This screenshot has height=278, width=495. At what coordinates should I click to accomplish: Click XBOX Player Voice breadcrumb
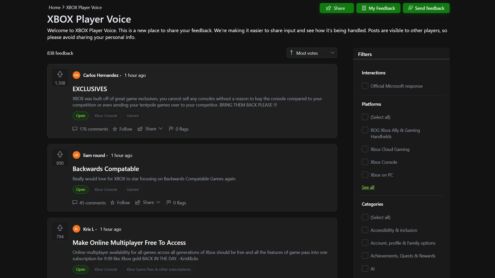(84, 8)
